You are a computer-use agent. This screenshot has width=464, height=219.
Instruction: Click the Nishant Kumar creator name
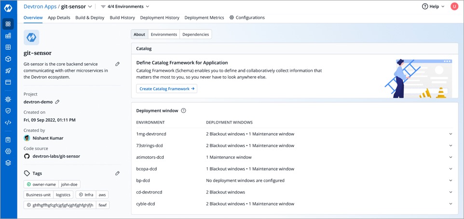pyautogui.click(x=48, y=138)
